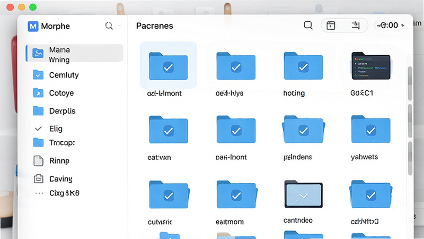Close the window with red button

coord(10,7)
